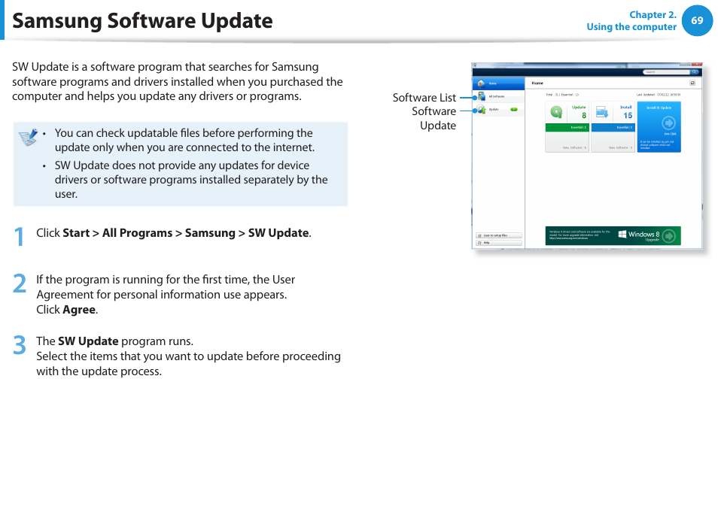
Task: Click the Windows 8 Upgrade arrow icon
Action: (669, 236)
